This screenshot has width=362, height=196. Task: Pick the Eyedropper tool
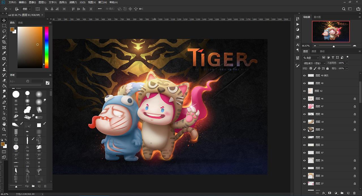tap(4, 53)
